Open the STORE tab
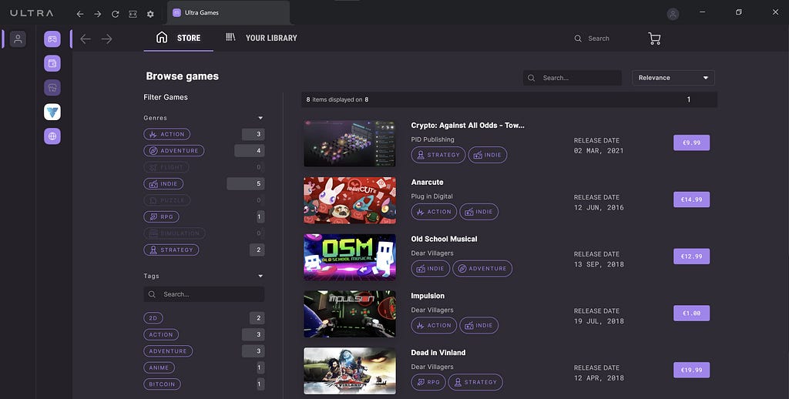This screenshot has width=789, height=399. (178, 38)
